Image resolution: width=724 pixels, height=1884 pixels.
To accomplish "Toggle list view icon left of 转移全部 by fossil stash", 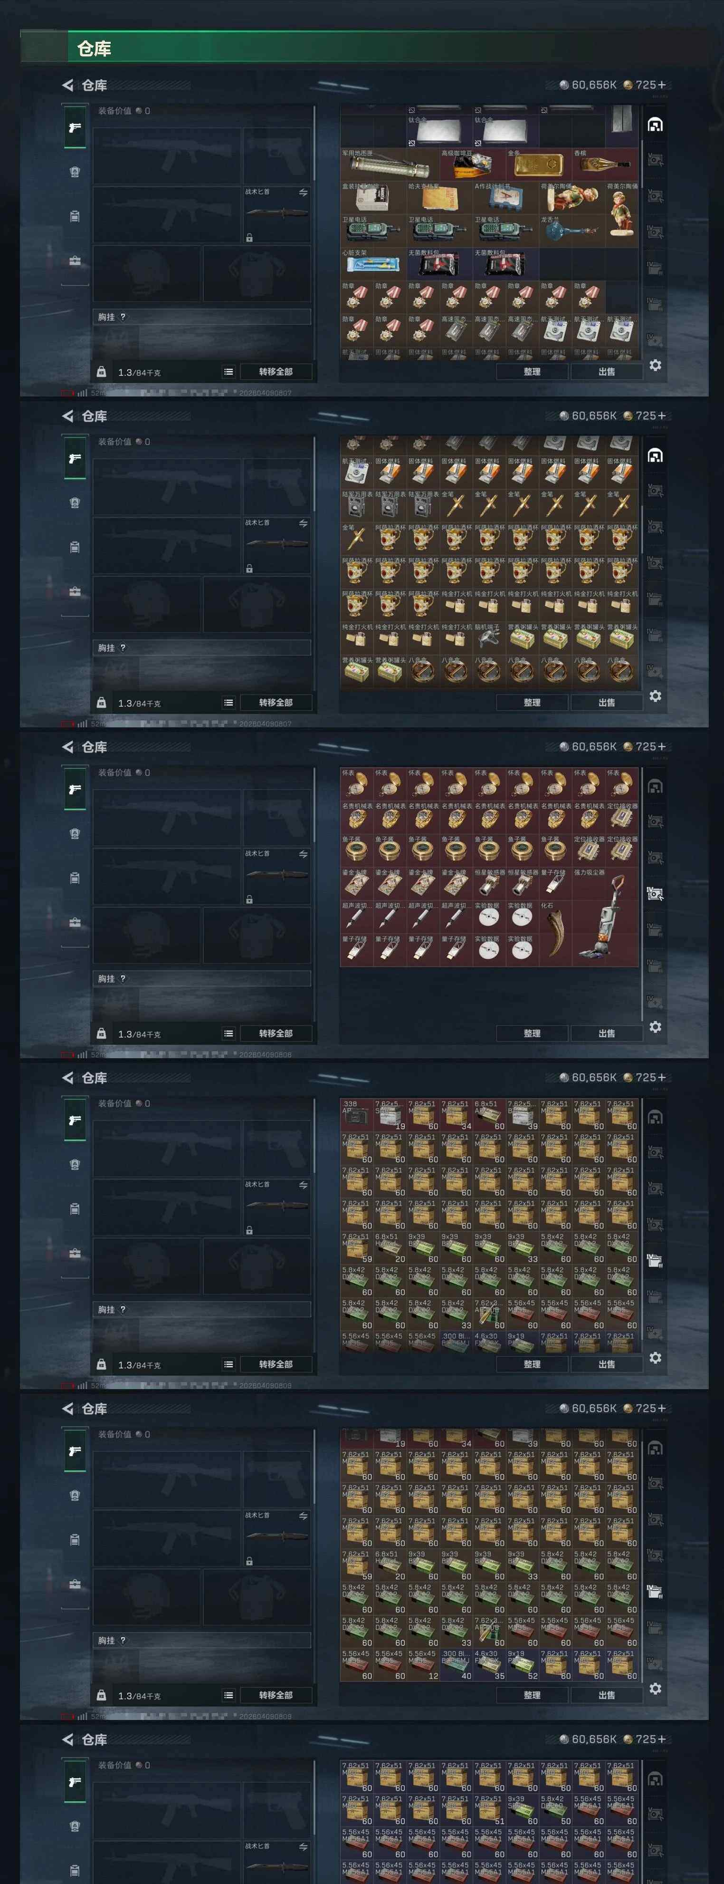I will [229, 1034].
